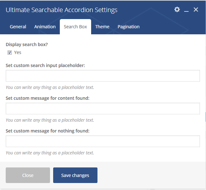
Task: Click the nothing found message field
Action: [x=103, y=141]
